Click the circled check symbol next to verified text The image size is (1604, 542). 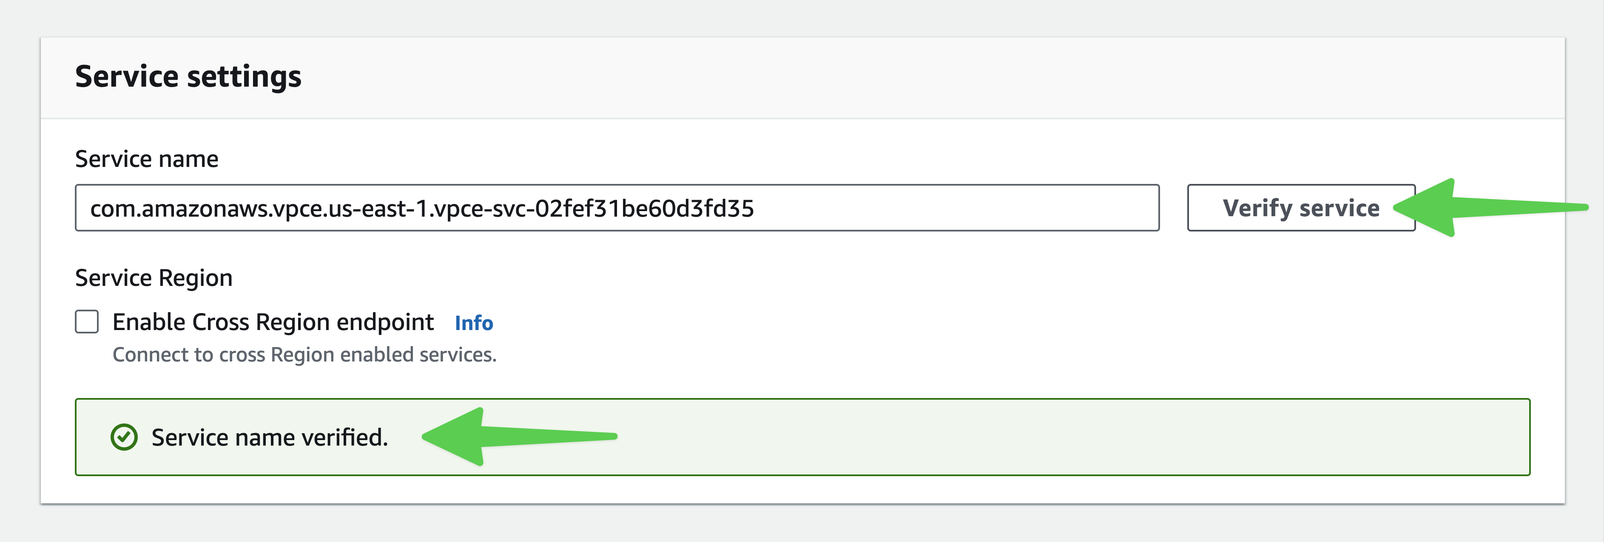(x=125, y=438)
